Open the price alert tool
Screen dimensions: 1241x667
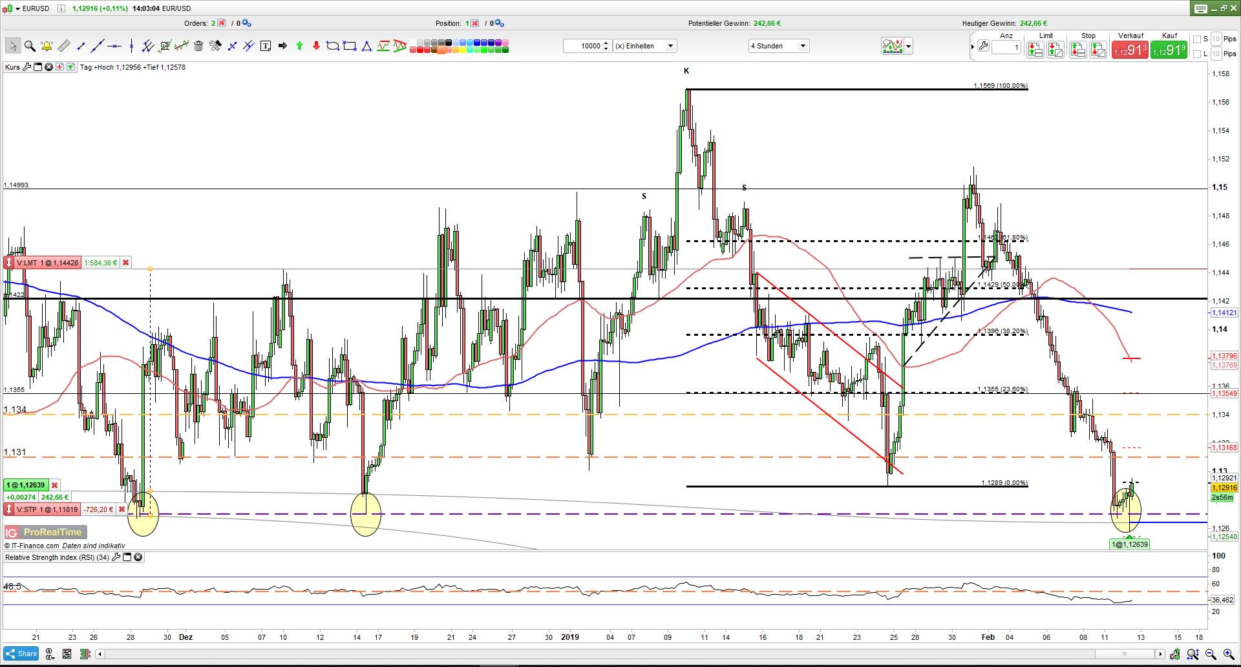pos(47,46)
